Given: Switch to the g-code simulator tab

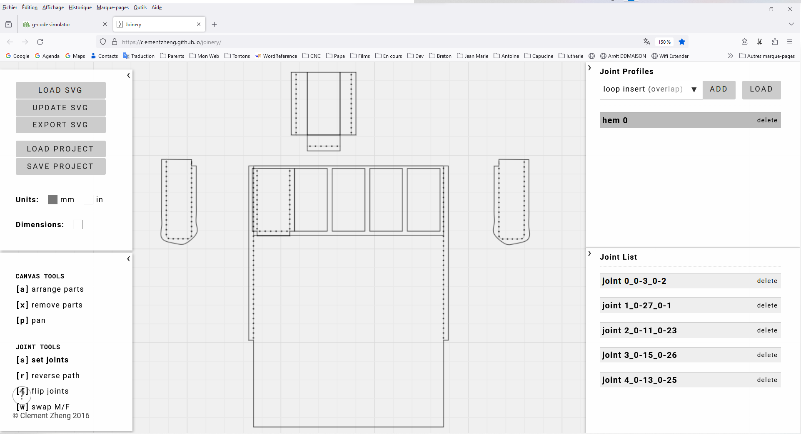Looking at the screenshot, I should [62, 25].
